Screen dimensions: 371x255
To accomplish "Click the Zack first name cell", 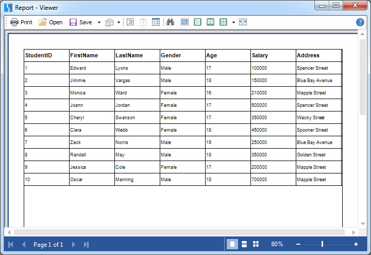I will 92,142.
